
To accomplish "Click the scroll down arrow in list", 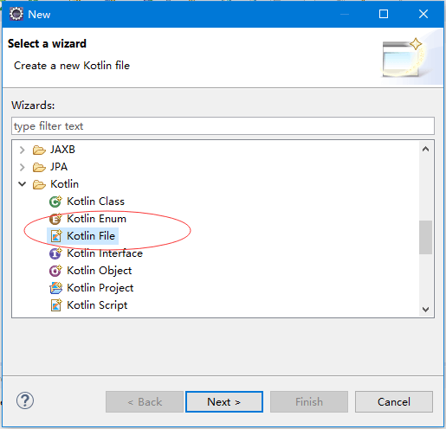I will point(425,310).
